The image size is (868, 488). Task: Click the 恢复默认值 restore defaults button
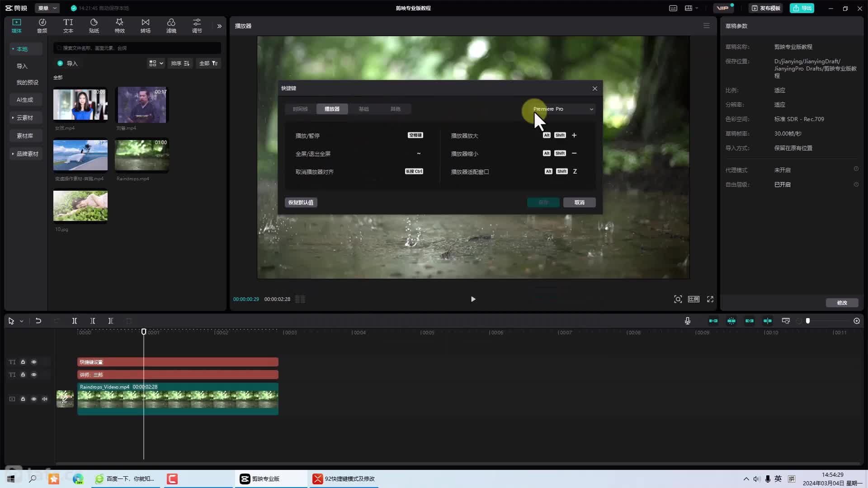point(301,202)
